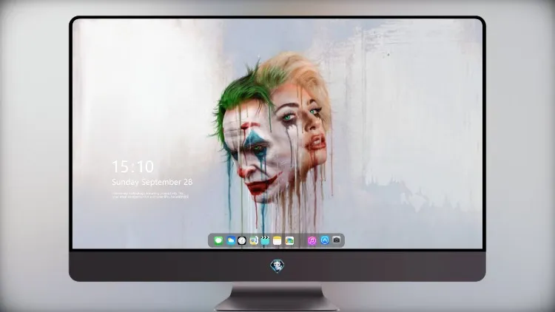Open the Camera app in the dock
This screenshot has height=312, width=555.
tap(337, 240)
